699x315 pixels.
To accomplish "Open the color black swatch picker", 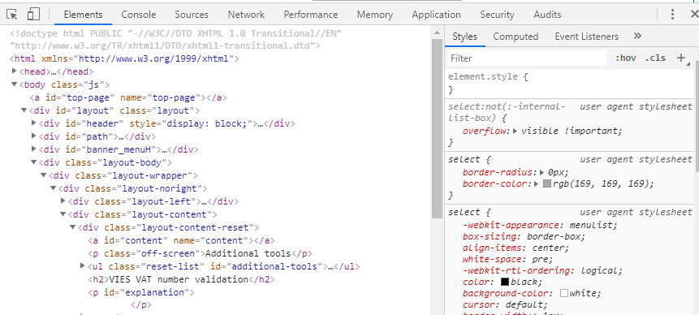I will point(505,282).
